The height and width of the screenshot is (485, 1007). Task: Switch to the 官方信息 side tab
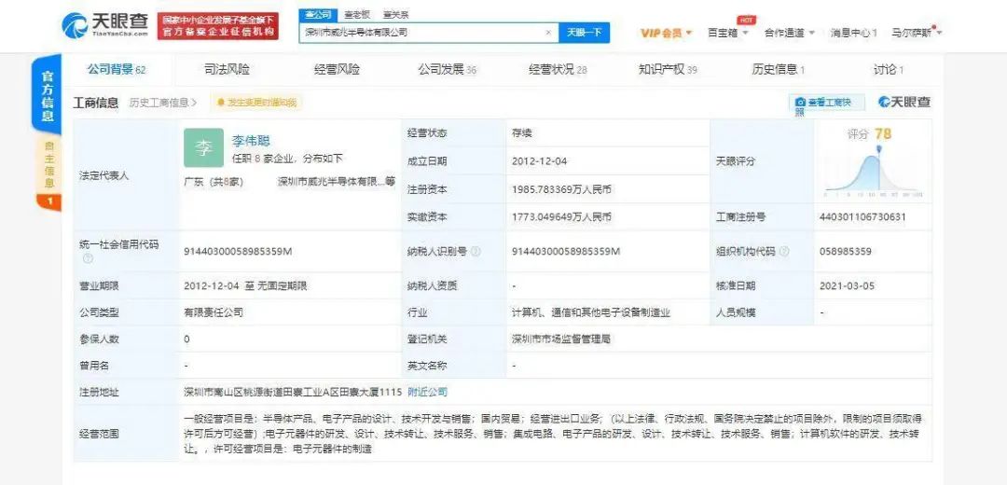pos(48,95)
